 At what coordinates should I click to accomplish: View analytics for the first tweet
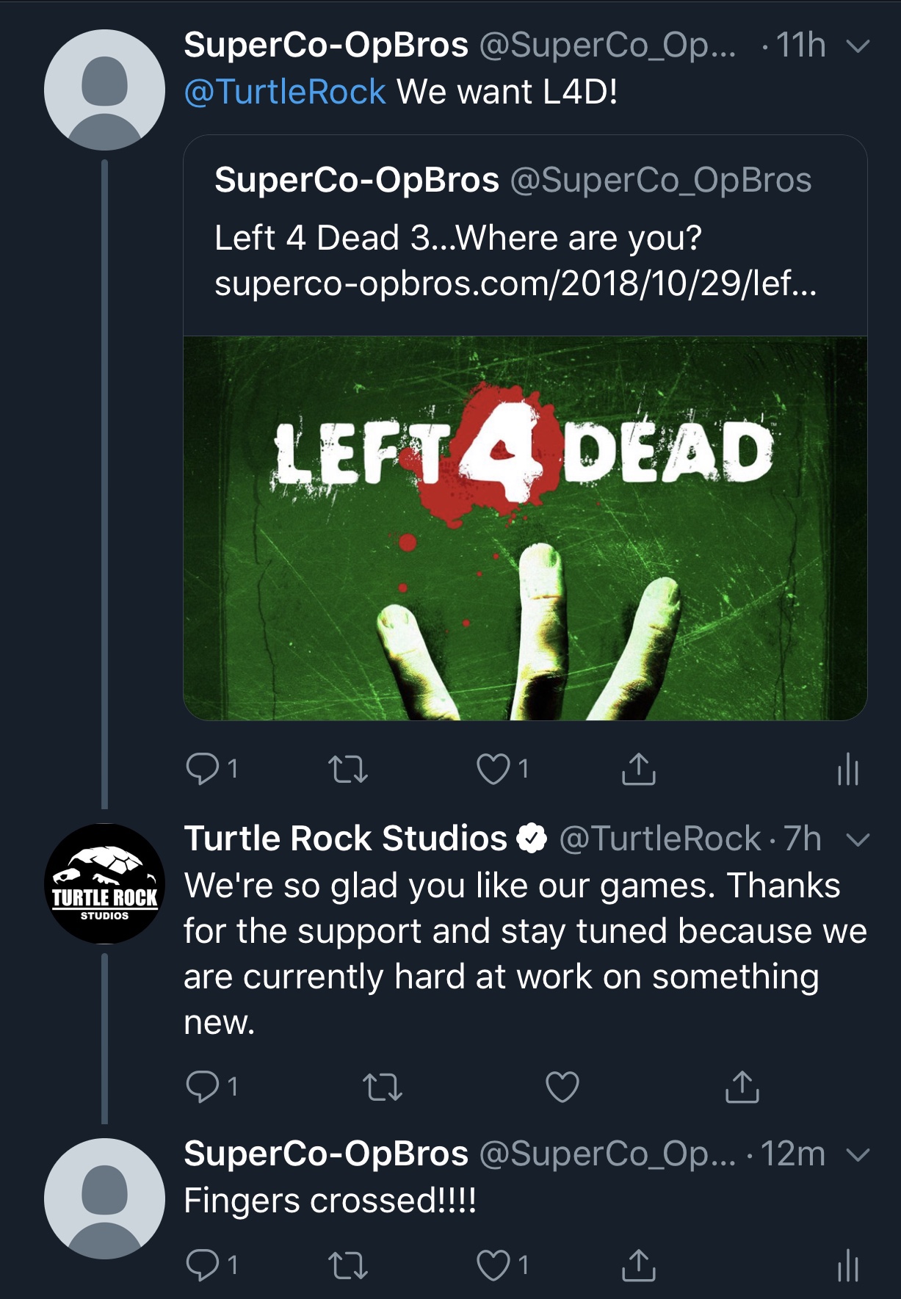pyautogui.click(x=847, y=769)
